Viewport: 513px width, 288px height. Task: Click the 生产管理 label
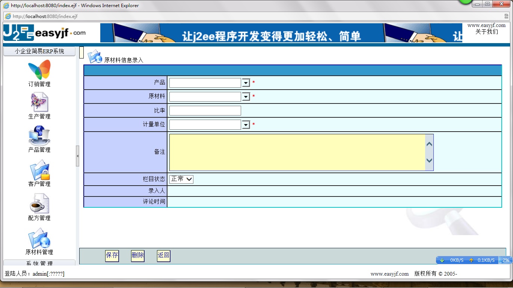pyautogui.click(x=39, y=117)
